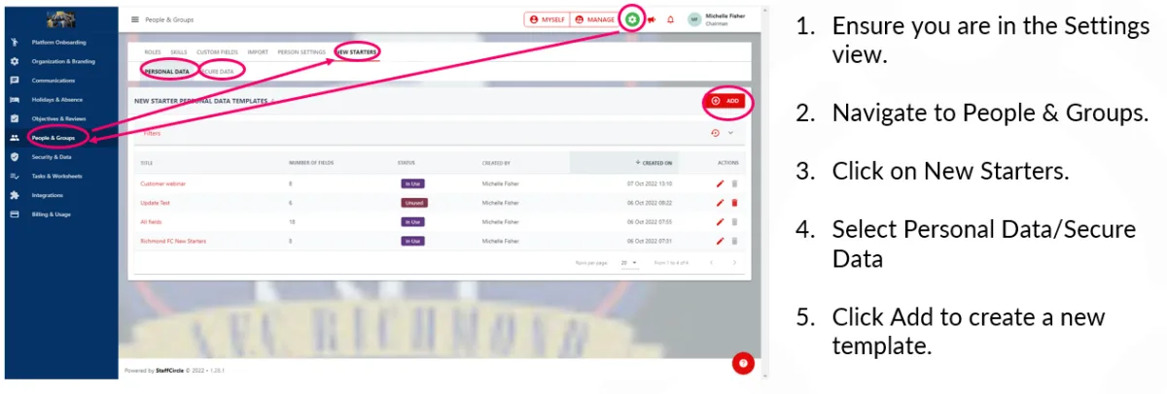
Task: Click the Objectives & Reviews check icon
Action: point(15,118)
